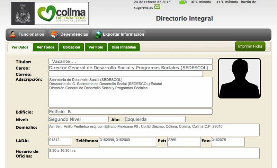Image resolution: width=277 pixels, height=168 pixels.
Task: Click the 16°C mínima temperature text
Action: pyautogui.click(x=200, y=2)
